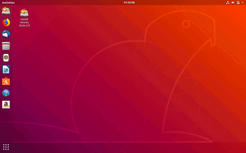The image size is (246, 153).
Task: Click the network status icon in the top bar
Action: point(228,3)
